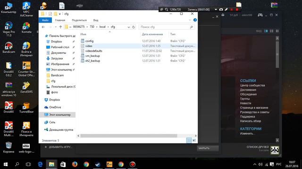Open Достижения link in Steam
302x169 pixels.
[248, 90]
